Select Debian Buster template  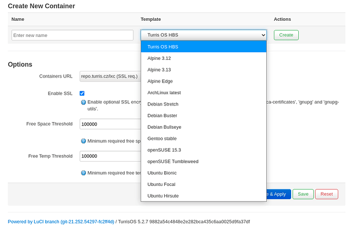click(x=203, y=116)
